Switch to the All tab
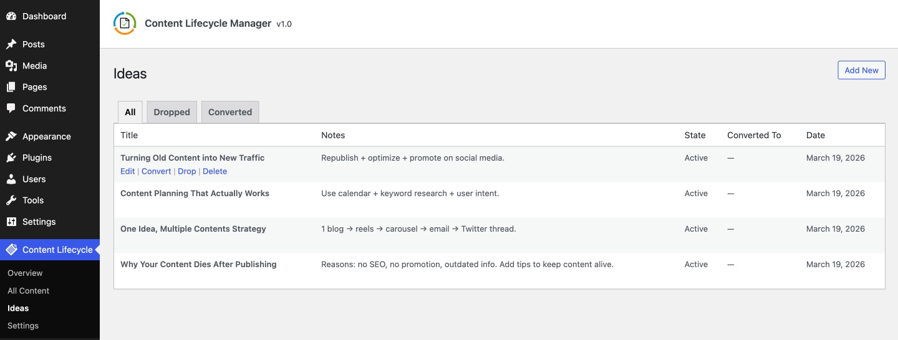The height and width of the screenshot is (340, 898). click(x=130, y=112)
